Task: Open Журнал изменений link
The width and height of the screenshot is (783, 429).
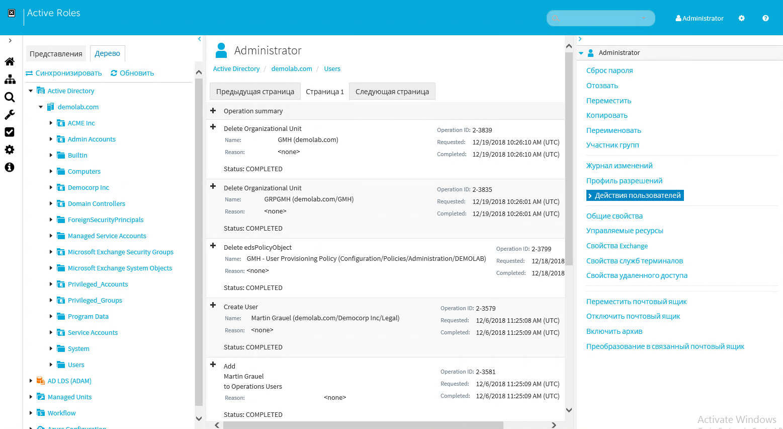Action: 620,166
